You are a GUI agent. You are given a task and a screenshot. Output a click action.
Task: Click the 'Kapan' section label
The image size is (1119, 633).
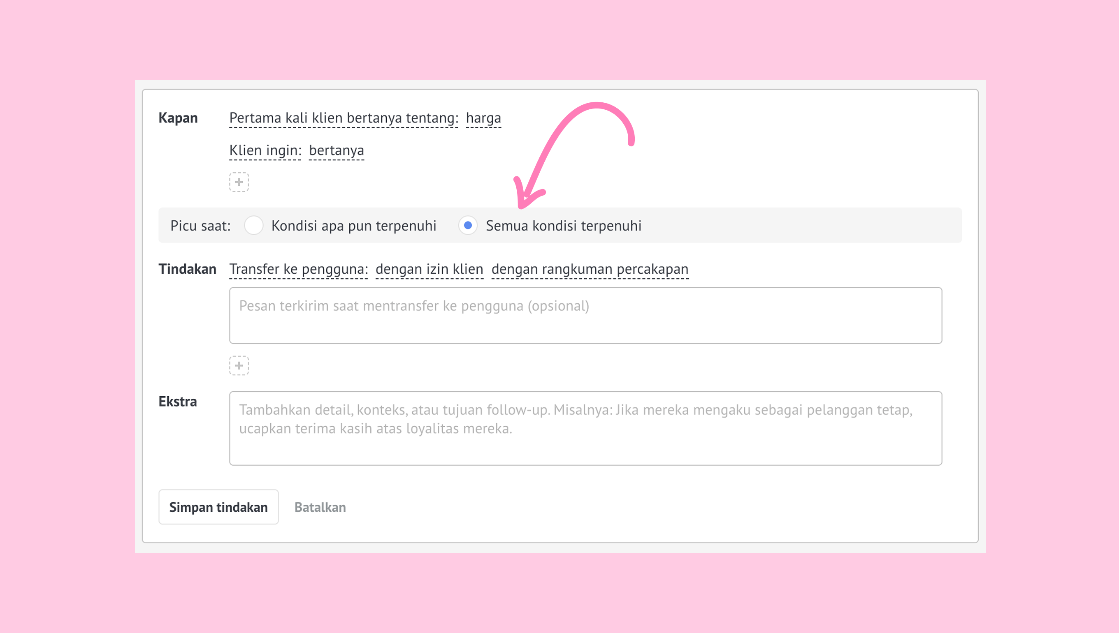pyautogui.click(x=178, y=118)
